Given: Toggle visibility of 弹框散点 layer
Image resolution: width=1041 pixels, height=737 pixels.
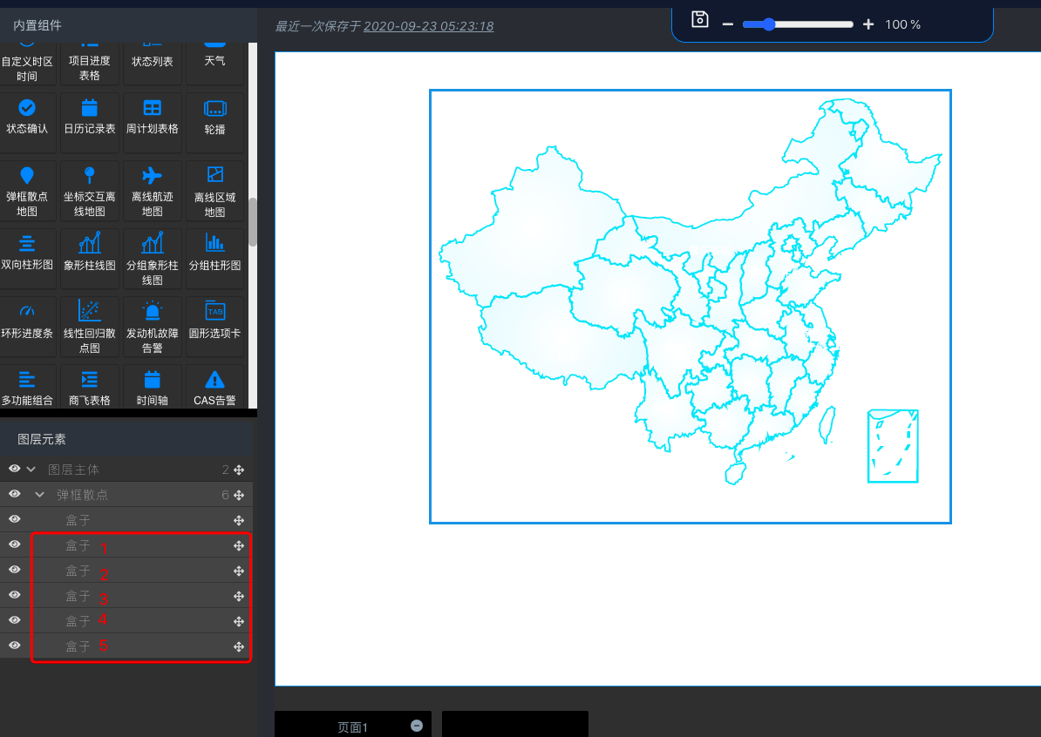Looking at the screenshot, I should tap(15, 494).
